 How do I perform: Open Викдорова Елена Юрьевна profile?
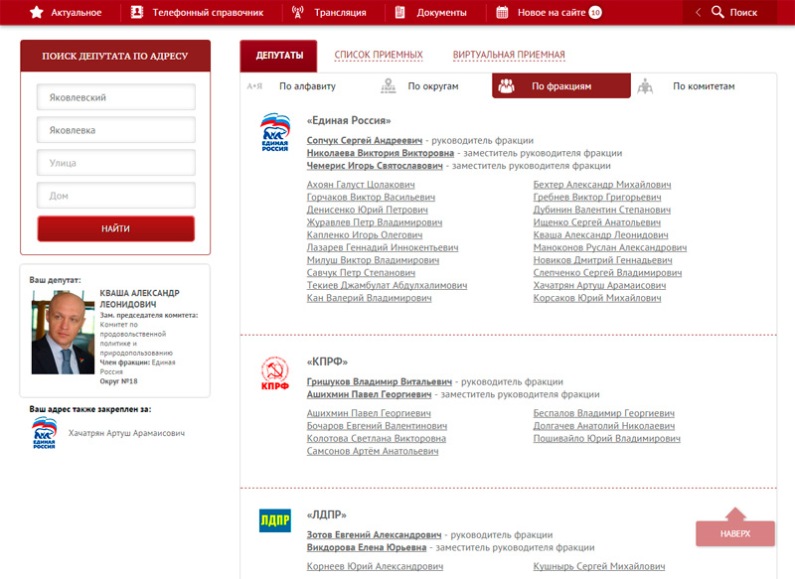point(367,547)
